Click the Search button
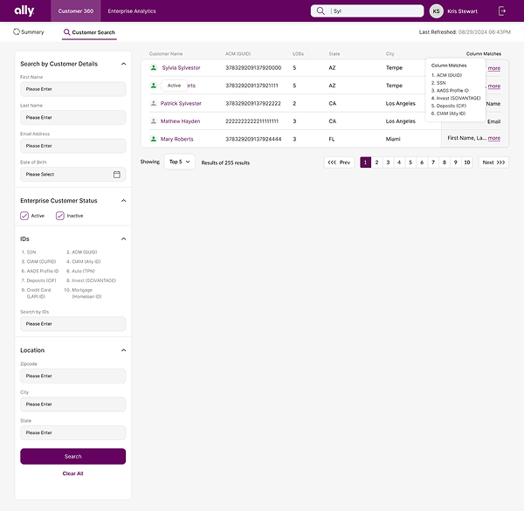524x511 pixels. point(72,457)
